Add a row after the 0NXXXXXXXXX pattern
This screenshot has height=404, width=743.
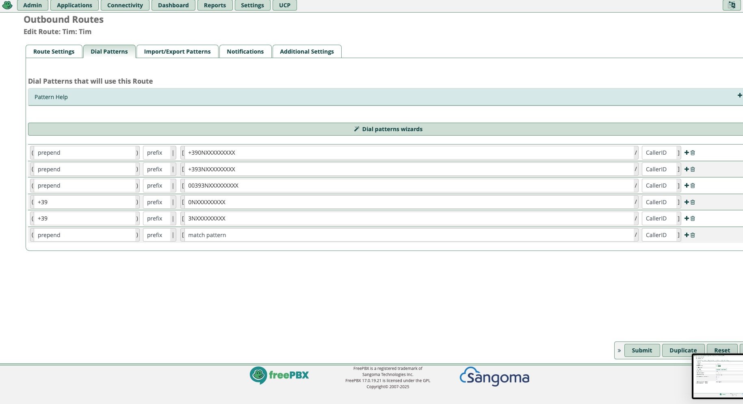tap(687, 202)
